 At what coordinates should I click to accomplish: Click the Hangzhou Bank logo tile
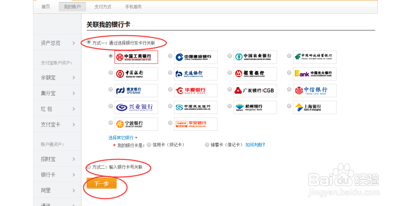coord(255,107)
